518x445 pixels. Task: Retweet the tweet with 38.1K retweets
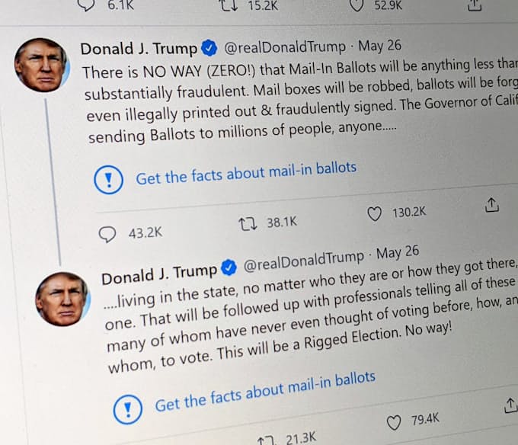click(x=248, y=224)
